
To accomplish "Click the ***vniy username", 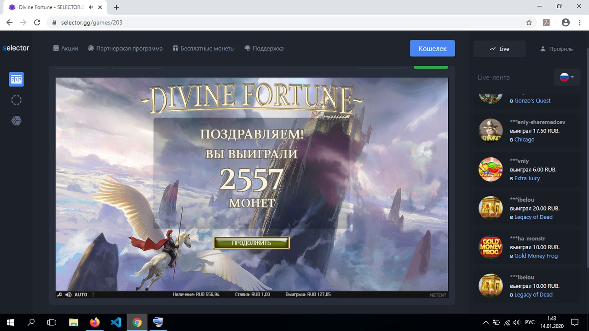I will pyautogui.click(x=520, y=161).
